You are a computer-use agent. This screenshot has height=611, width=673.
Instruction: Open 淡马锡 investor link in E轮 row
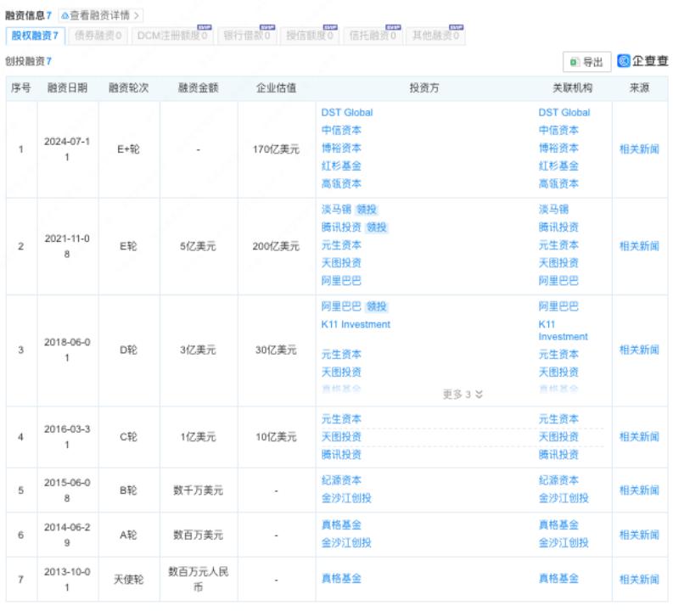pos(336,210)
